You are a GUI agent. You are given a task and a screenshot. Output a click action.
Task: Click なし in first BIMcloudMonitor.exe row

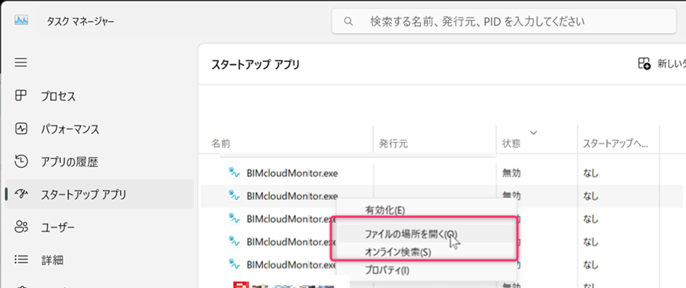590,173
